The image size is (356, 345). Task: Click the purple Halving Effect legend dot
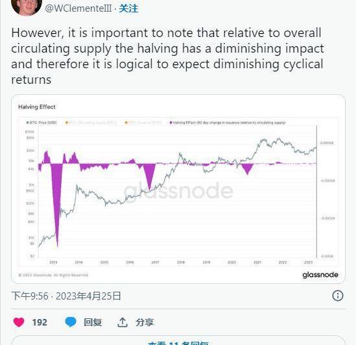coord(171,123)
